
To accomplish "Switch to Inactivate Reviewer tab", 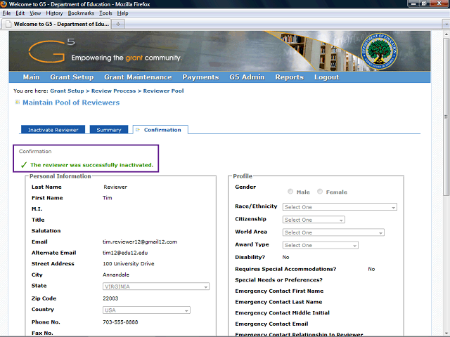I will tap(53, 130).
